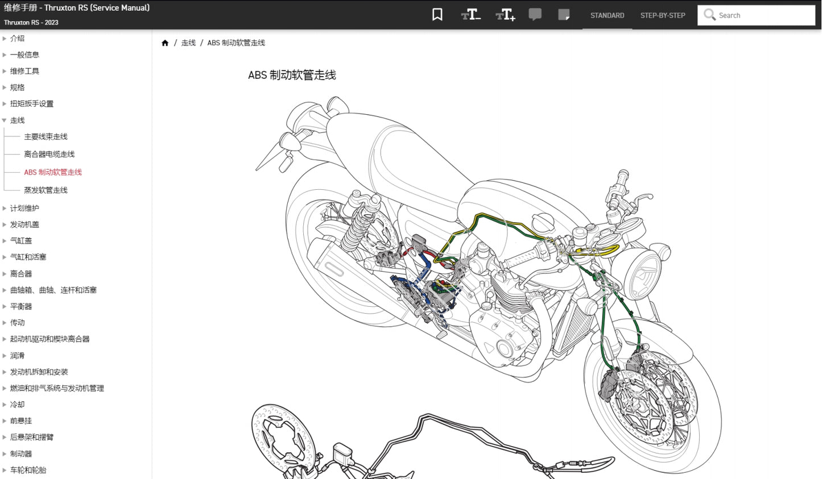Select 蒸发软管走线 from the sidebar
Screen dimensions: 822x479
(46, 190)
